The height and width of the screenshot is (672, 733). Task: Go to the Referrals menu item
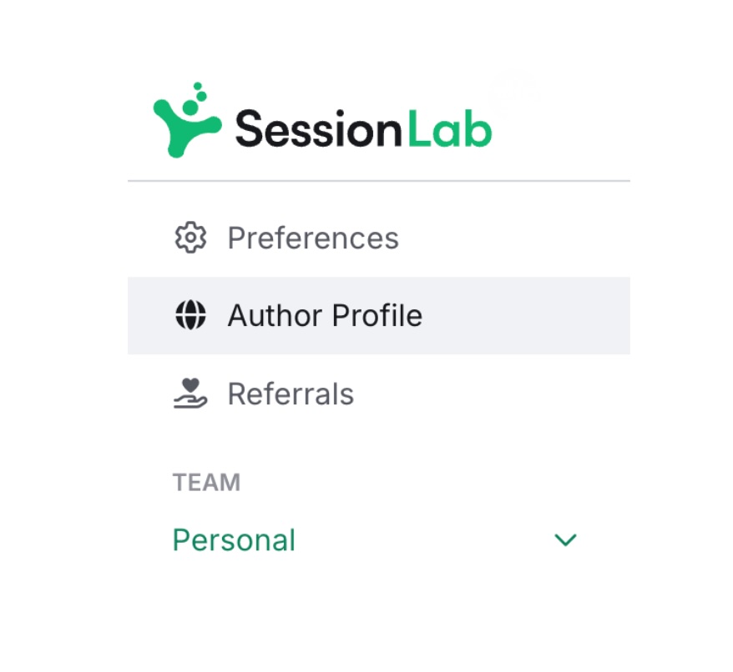pyautogui.click(x=291, y=394)
